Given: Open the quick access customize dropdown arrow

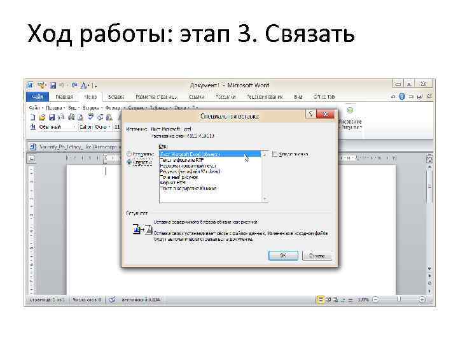Looking at the screenshot, I should tap(95, 86).
